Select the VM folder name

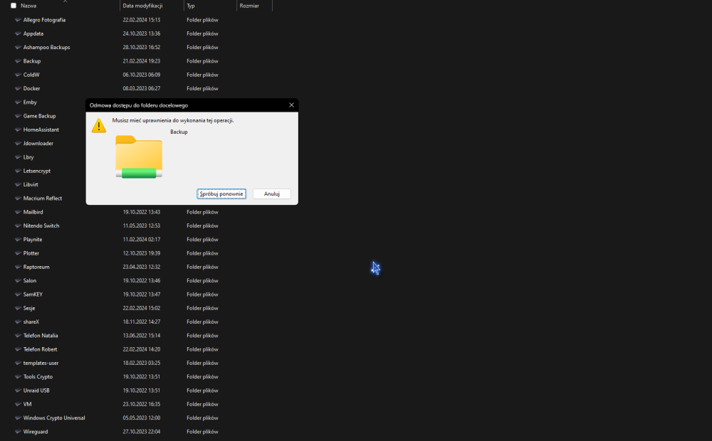27,404
